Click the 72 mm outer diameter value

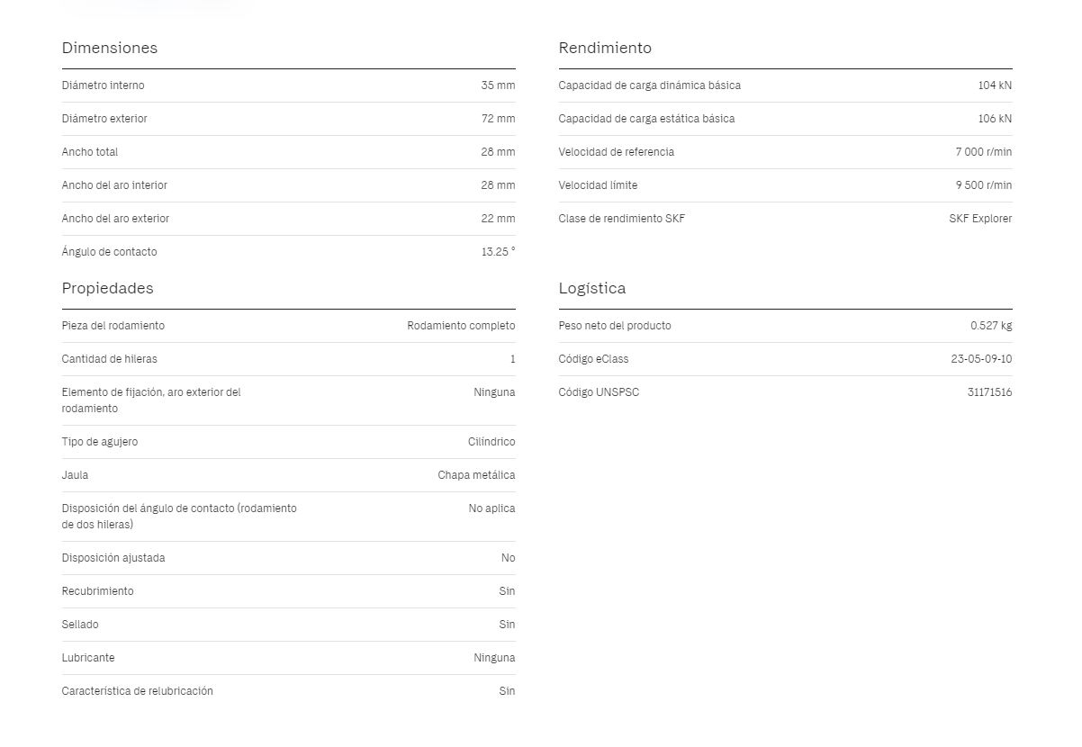coord(498,119)
